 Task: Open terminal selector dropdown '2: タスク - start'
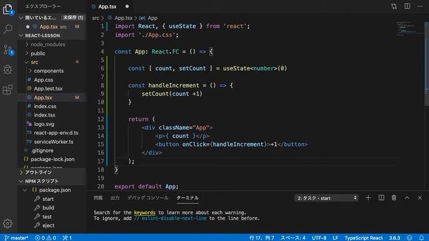[x=326, y=198]
